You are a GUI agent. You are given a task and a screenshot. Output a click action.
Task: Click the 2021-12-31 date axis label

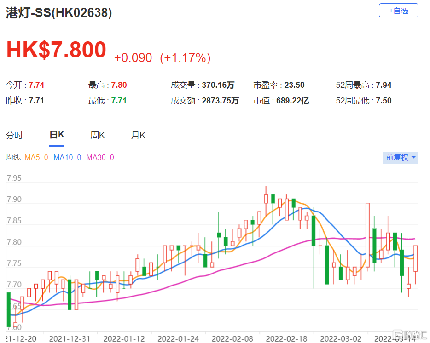(x=70, y=338)
